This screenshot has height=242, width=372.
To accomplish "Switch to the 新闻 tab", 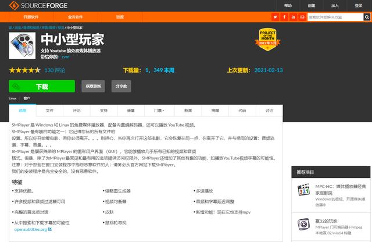I will [x=188, y=111].
